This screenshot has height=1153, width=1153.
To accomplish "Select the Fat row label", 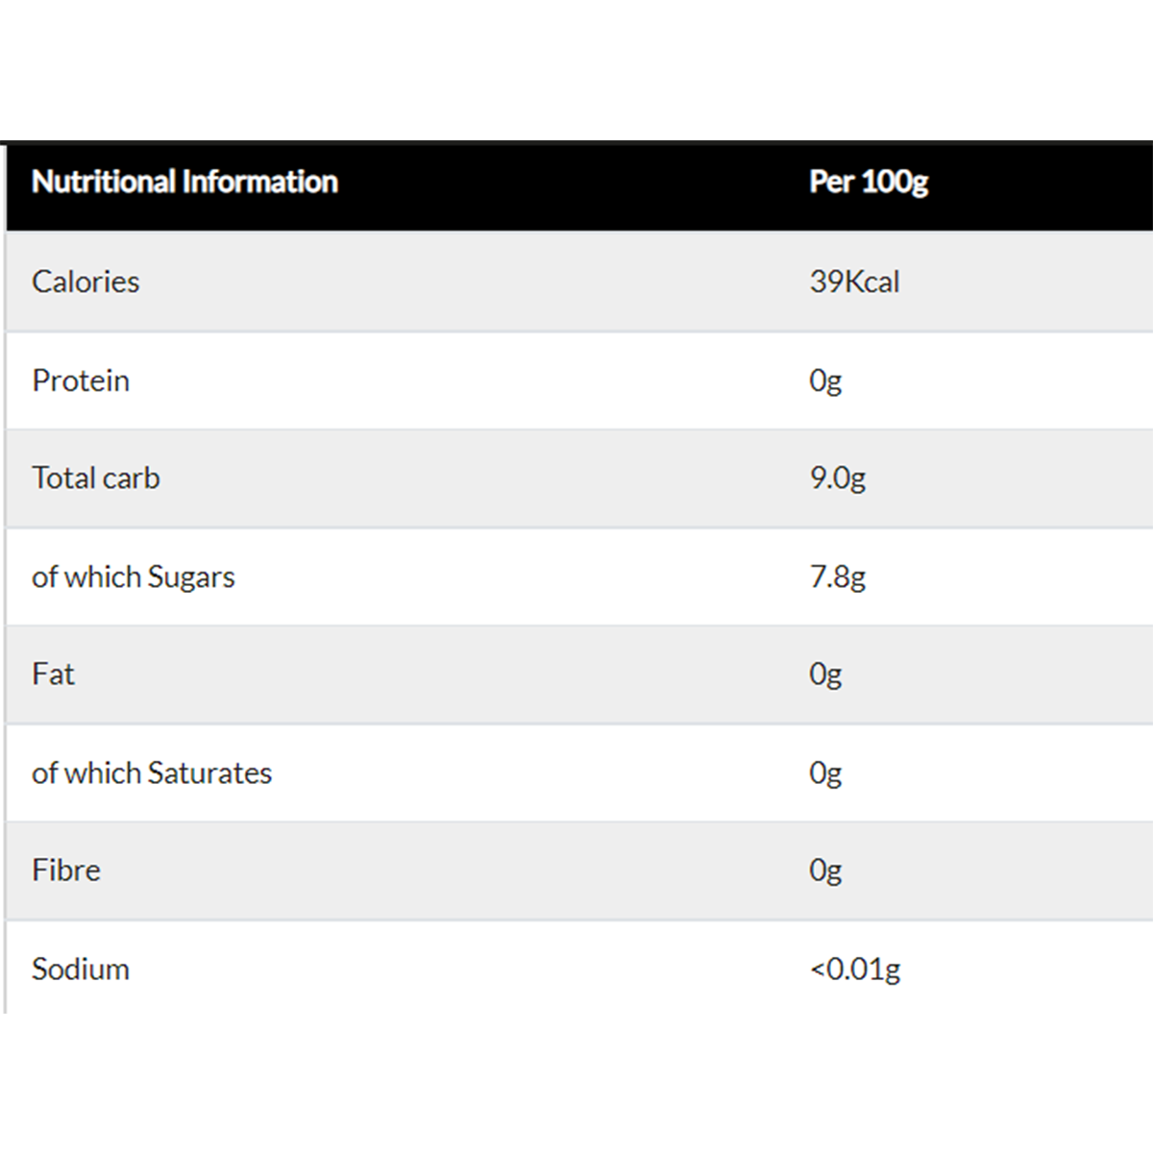I will [53, 674].
